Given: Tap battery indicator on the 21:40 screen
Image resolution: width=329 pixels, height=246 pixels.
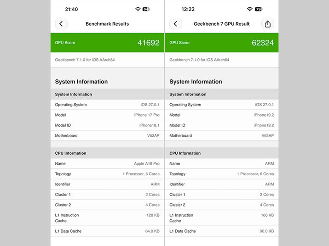Looking at the screenshot, I should click(146, 9).
